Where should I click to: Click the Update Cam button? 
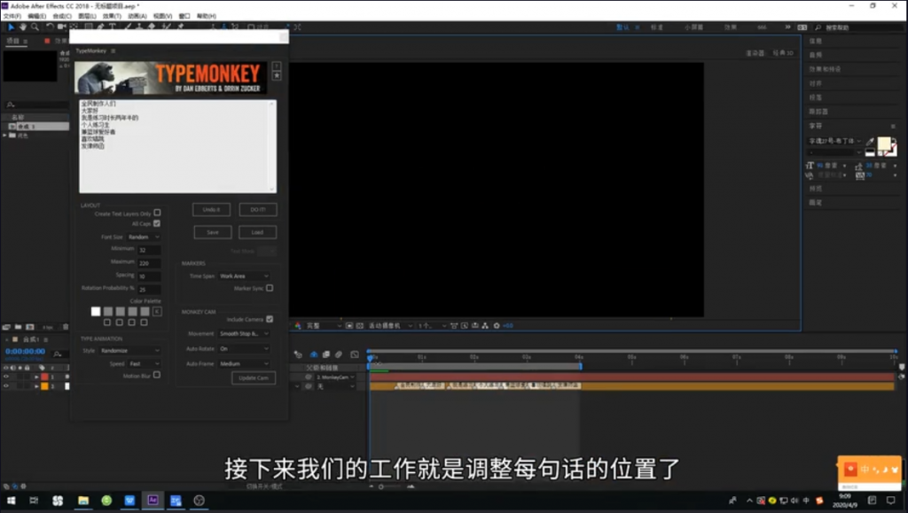(254, 378)
